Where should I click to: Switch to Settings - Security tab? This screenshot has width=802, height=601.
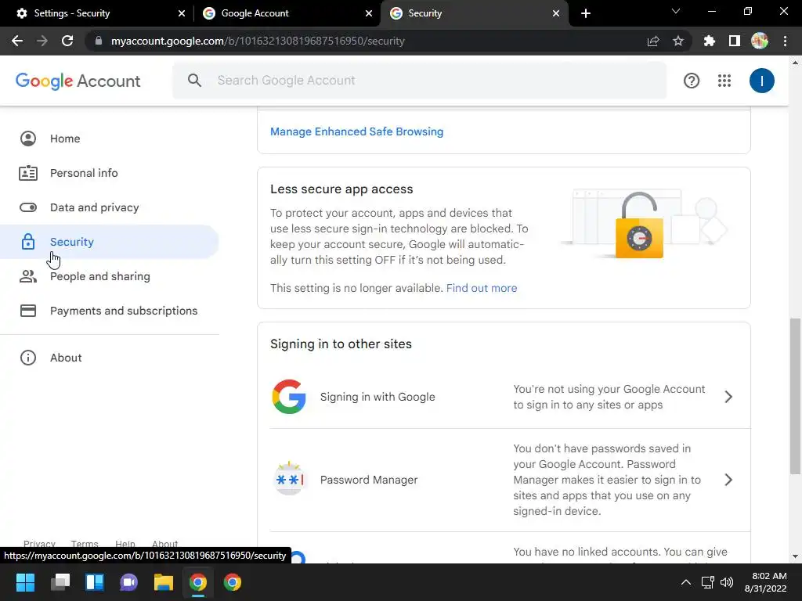coord(97,13)
